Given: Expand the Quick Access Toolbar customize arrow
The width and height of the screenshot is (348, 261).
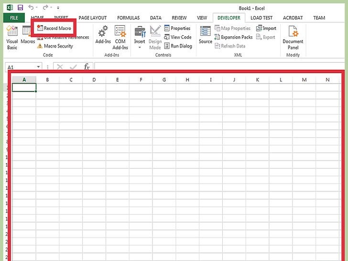Looking at the screenshot, I should tap(58, 8).
